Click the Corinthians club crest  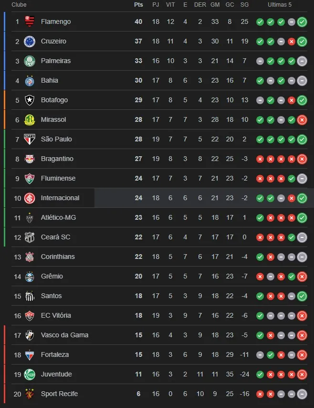[30, 257]
